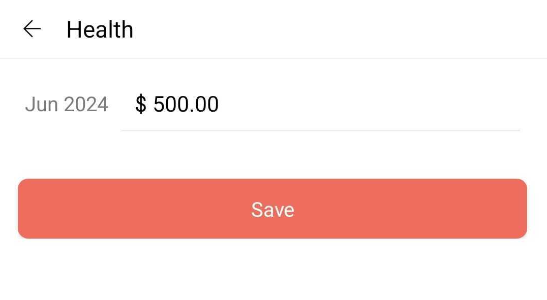Focus the $ 500.00 amount field

[320, 105]
